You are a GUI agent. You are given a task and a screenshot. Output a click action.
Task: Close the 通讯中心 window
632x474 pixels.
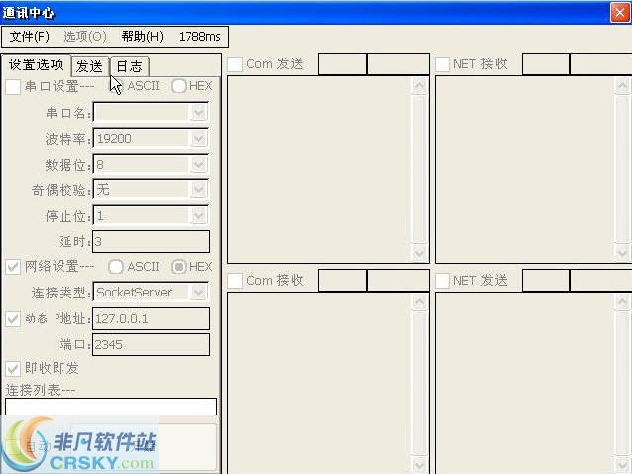(x=620, y=13)
